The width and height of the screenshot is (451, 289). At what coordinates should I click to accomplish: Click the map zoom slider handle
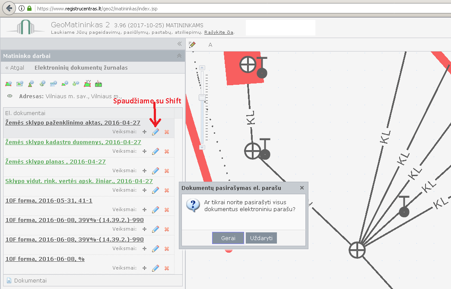202,97
